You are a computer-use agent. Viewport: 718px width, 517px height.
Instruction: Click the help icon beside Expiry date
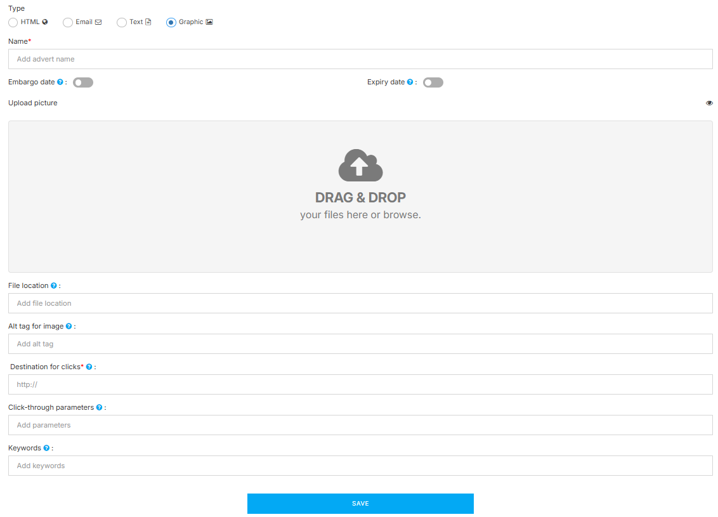coord(410,82)
